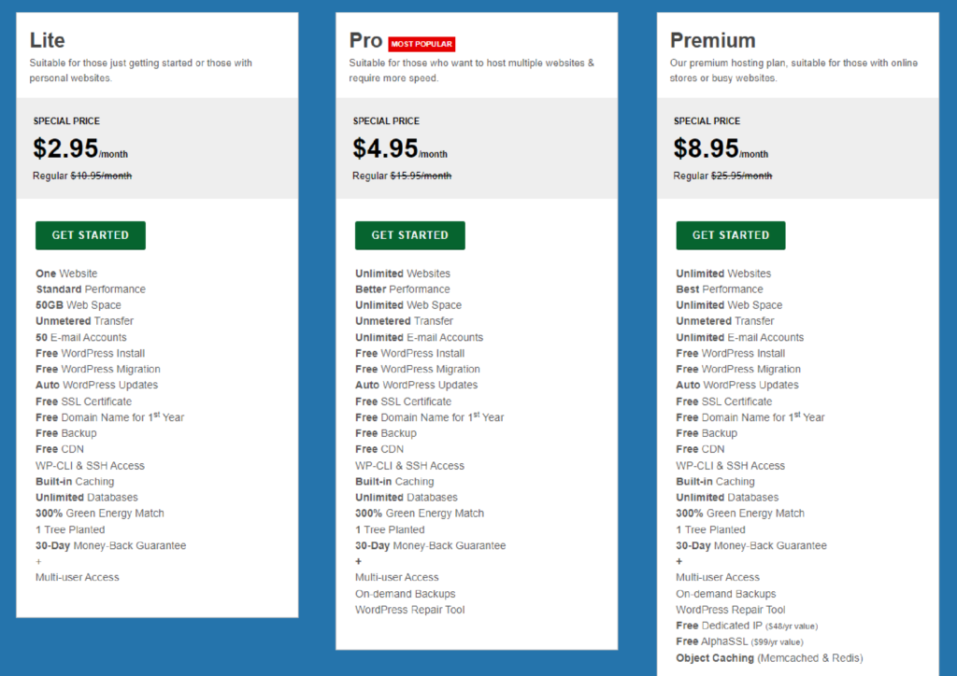Click the Lite plan heading

(46, 40)
